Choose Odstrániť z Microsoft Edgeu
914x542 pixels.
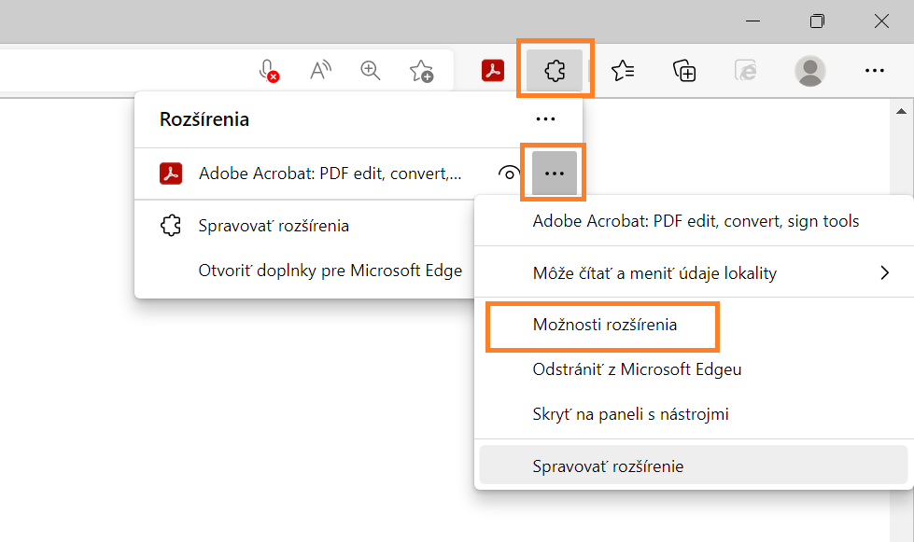point(637,368)
